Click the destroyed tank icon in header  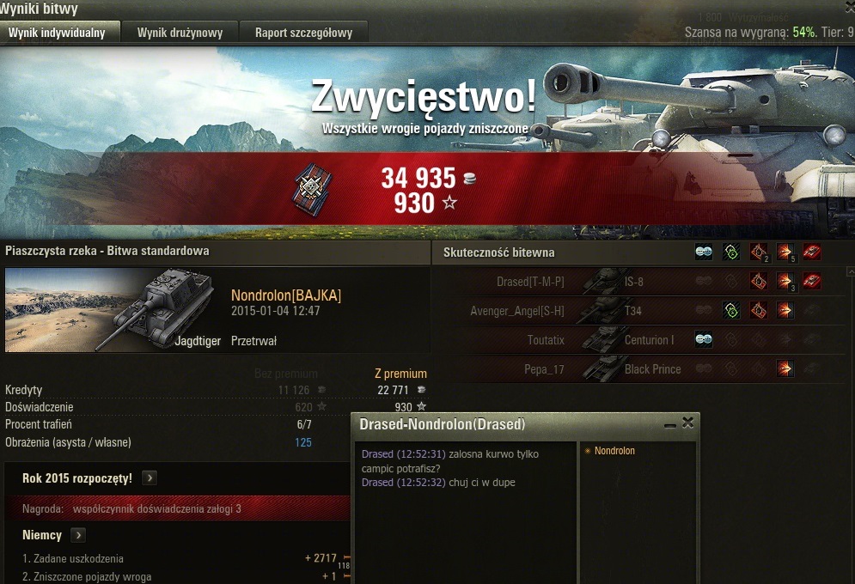coord(812,252)
